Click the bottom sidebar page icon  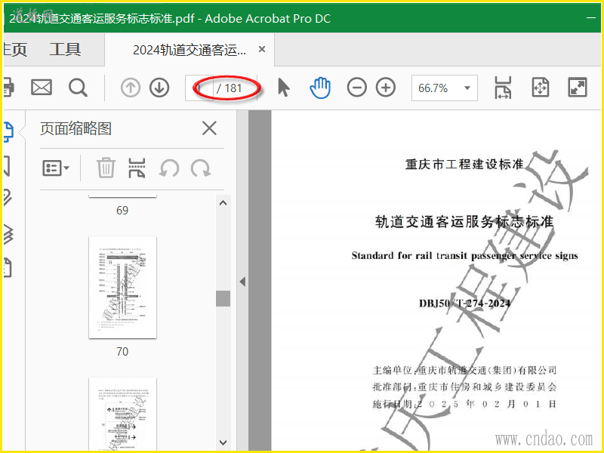(8, 268)
